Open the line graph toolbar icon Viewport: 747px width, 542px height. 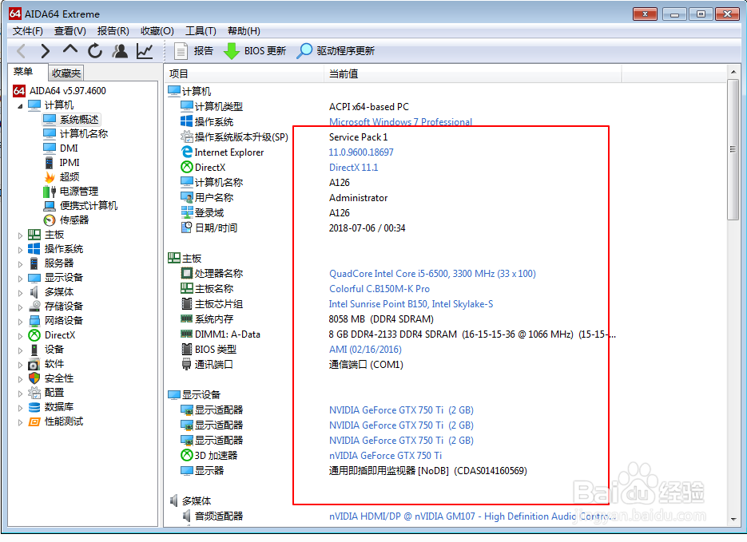click(145, 51)
